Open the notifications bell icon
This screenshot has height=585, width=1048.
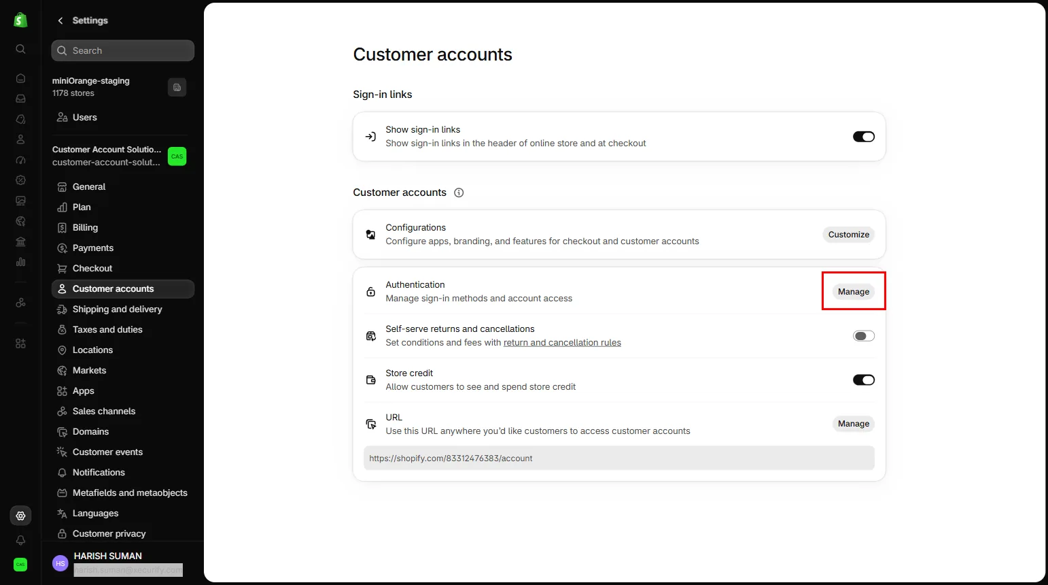tap(20, 540)
